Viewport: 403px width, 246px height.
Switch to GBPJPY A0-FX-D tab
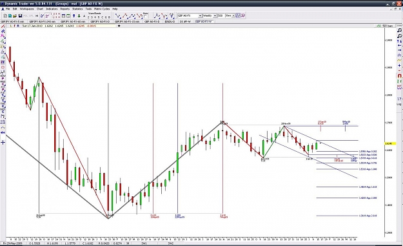click(x=100, y=21)
